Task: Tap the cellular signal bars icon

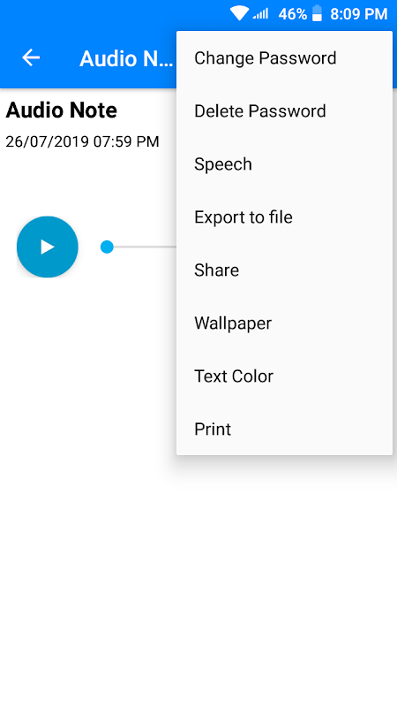Action: click(260, 13)
